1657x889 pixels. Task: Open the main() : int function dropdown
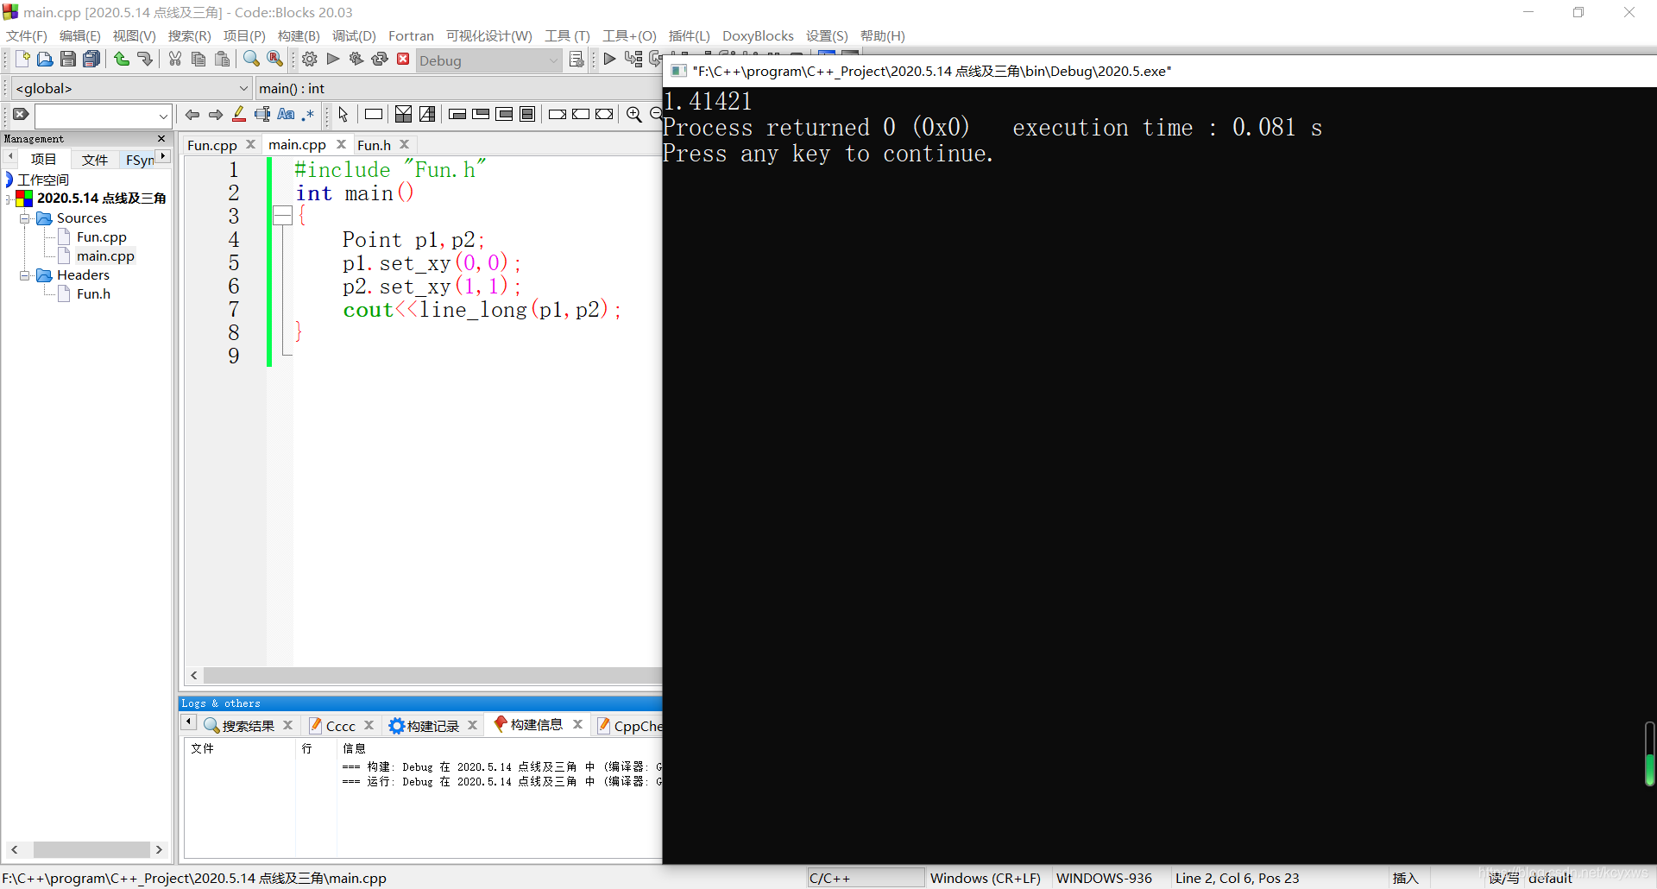click(459, 88)
